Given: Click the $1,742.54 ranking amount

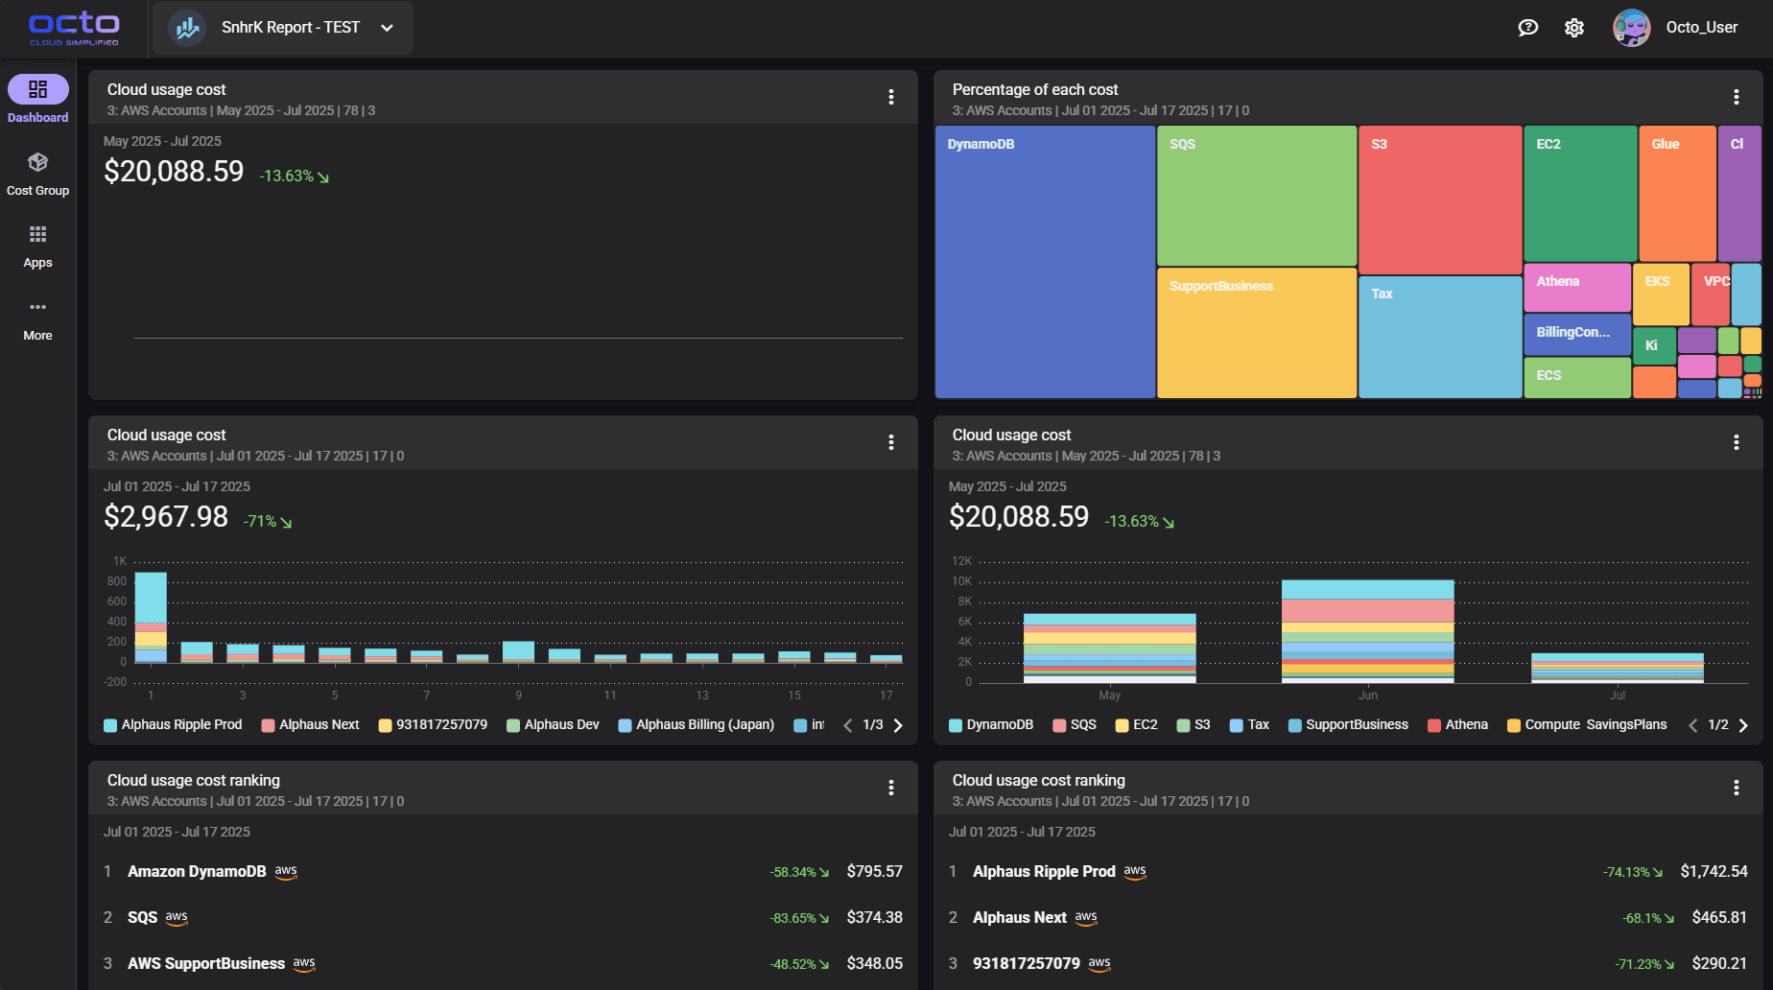Looking at the screenshot, I should pyautogui.click(x=1714, y=872).
